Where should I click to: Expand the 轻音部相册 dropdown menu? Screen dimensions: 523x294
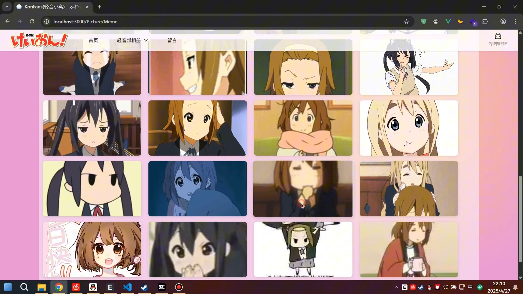click(132, 40)
